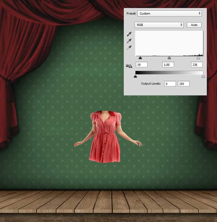Image resolution: width=217 pixels, height=222 pixels.
Task: Click the white output level slider handle
Action: tap(203, 76)
